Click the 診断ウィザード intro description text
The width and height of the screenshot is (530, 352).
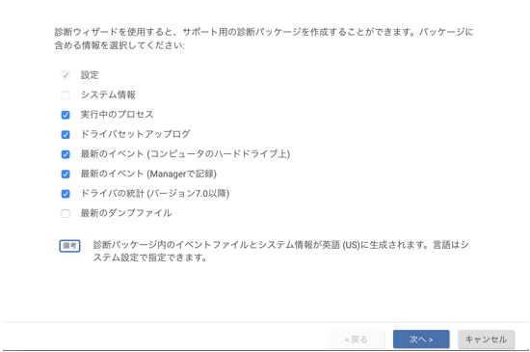click(x=264, y=39)
